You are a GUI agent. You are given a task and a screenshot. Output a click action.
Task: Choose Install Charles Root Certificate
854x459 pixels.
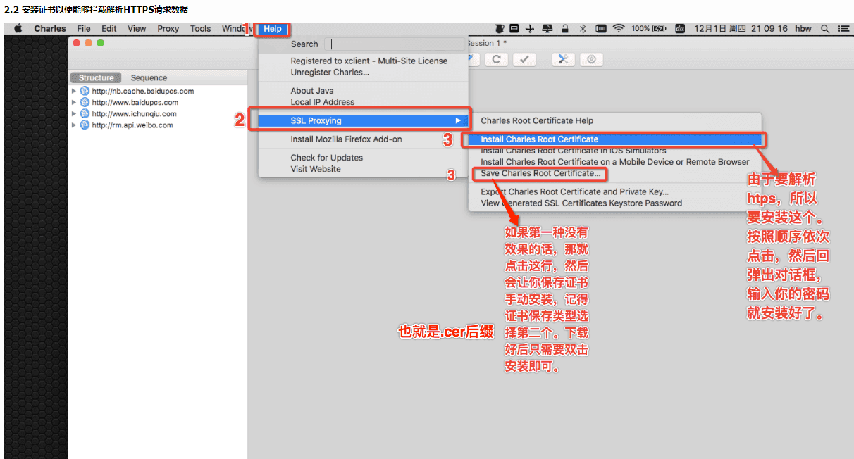coord(615,139)
